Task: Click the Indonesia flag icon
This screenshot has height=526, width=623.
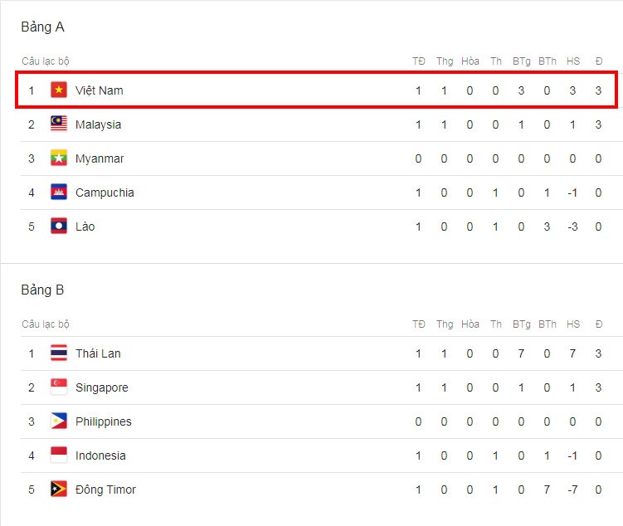Action: pos(59,455)
